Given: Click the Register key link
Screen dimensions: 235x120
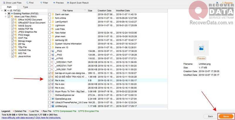Looking at the screenshot, I should point(227,3).
